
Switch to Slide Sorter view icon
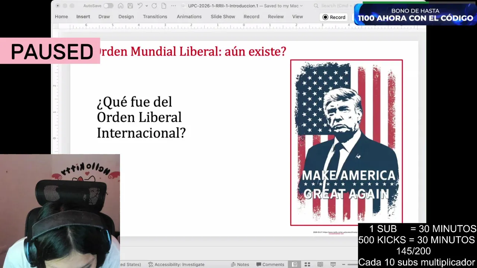[307, 264]
